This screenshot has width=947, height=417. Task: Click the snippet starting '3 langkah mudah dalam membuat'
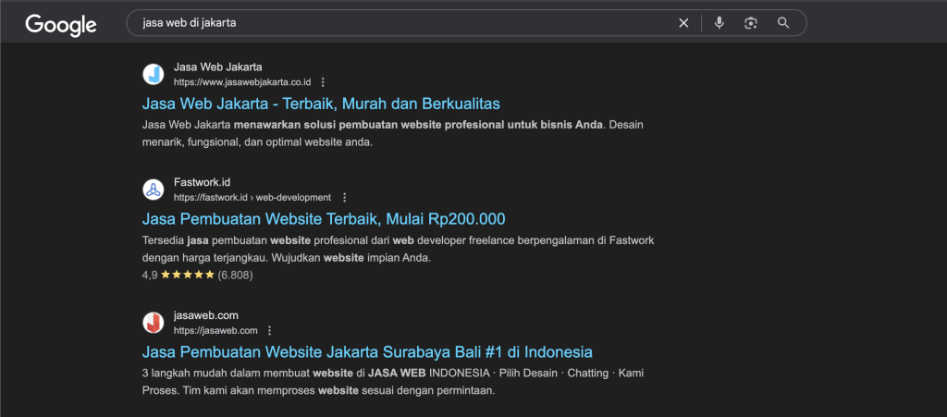pyautogui.click(x=393, y=381)
